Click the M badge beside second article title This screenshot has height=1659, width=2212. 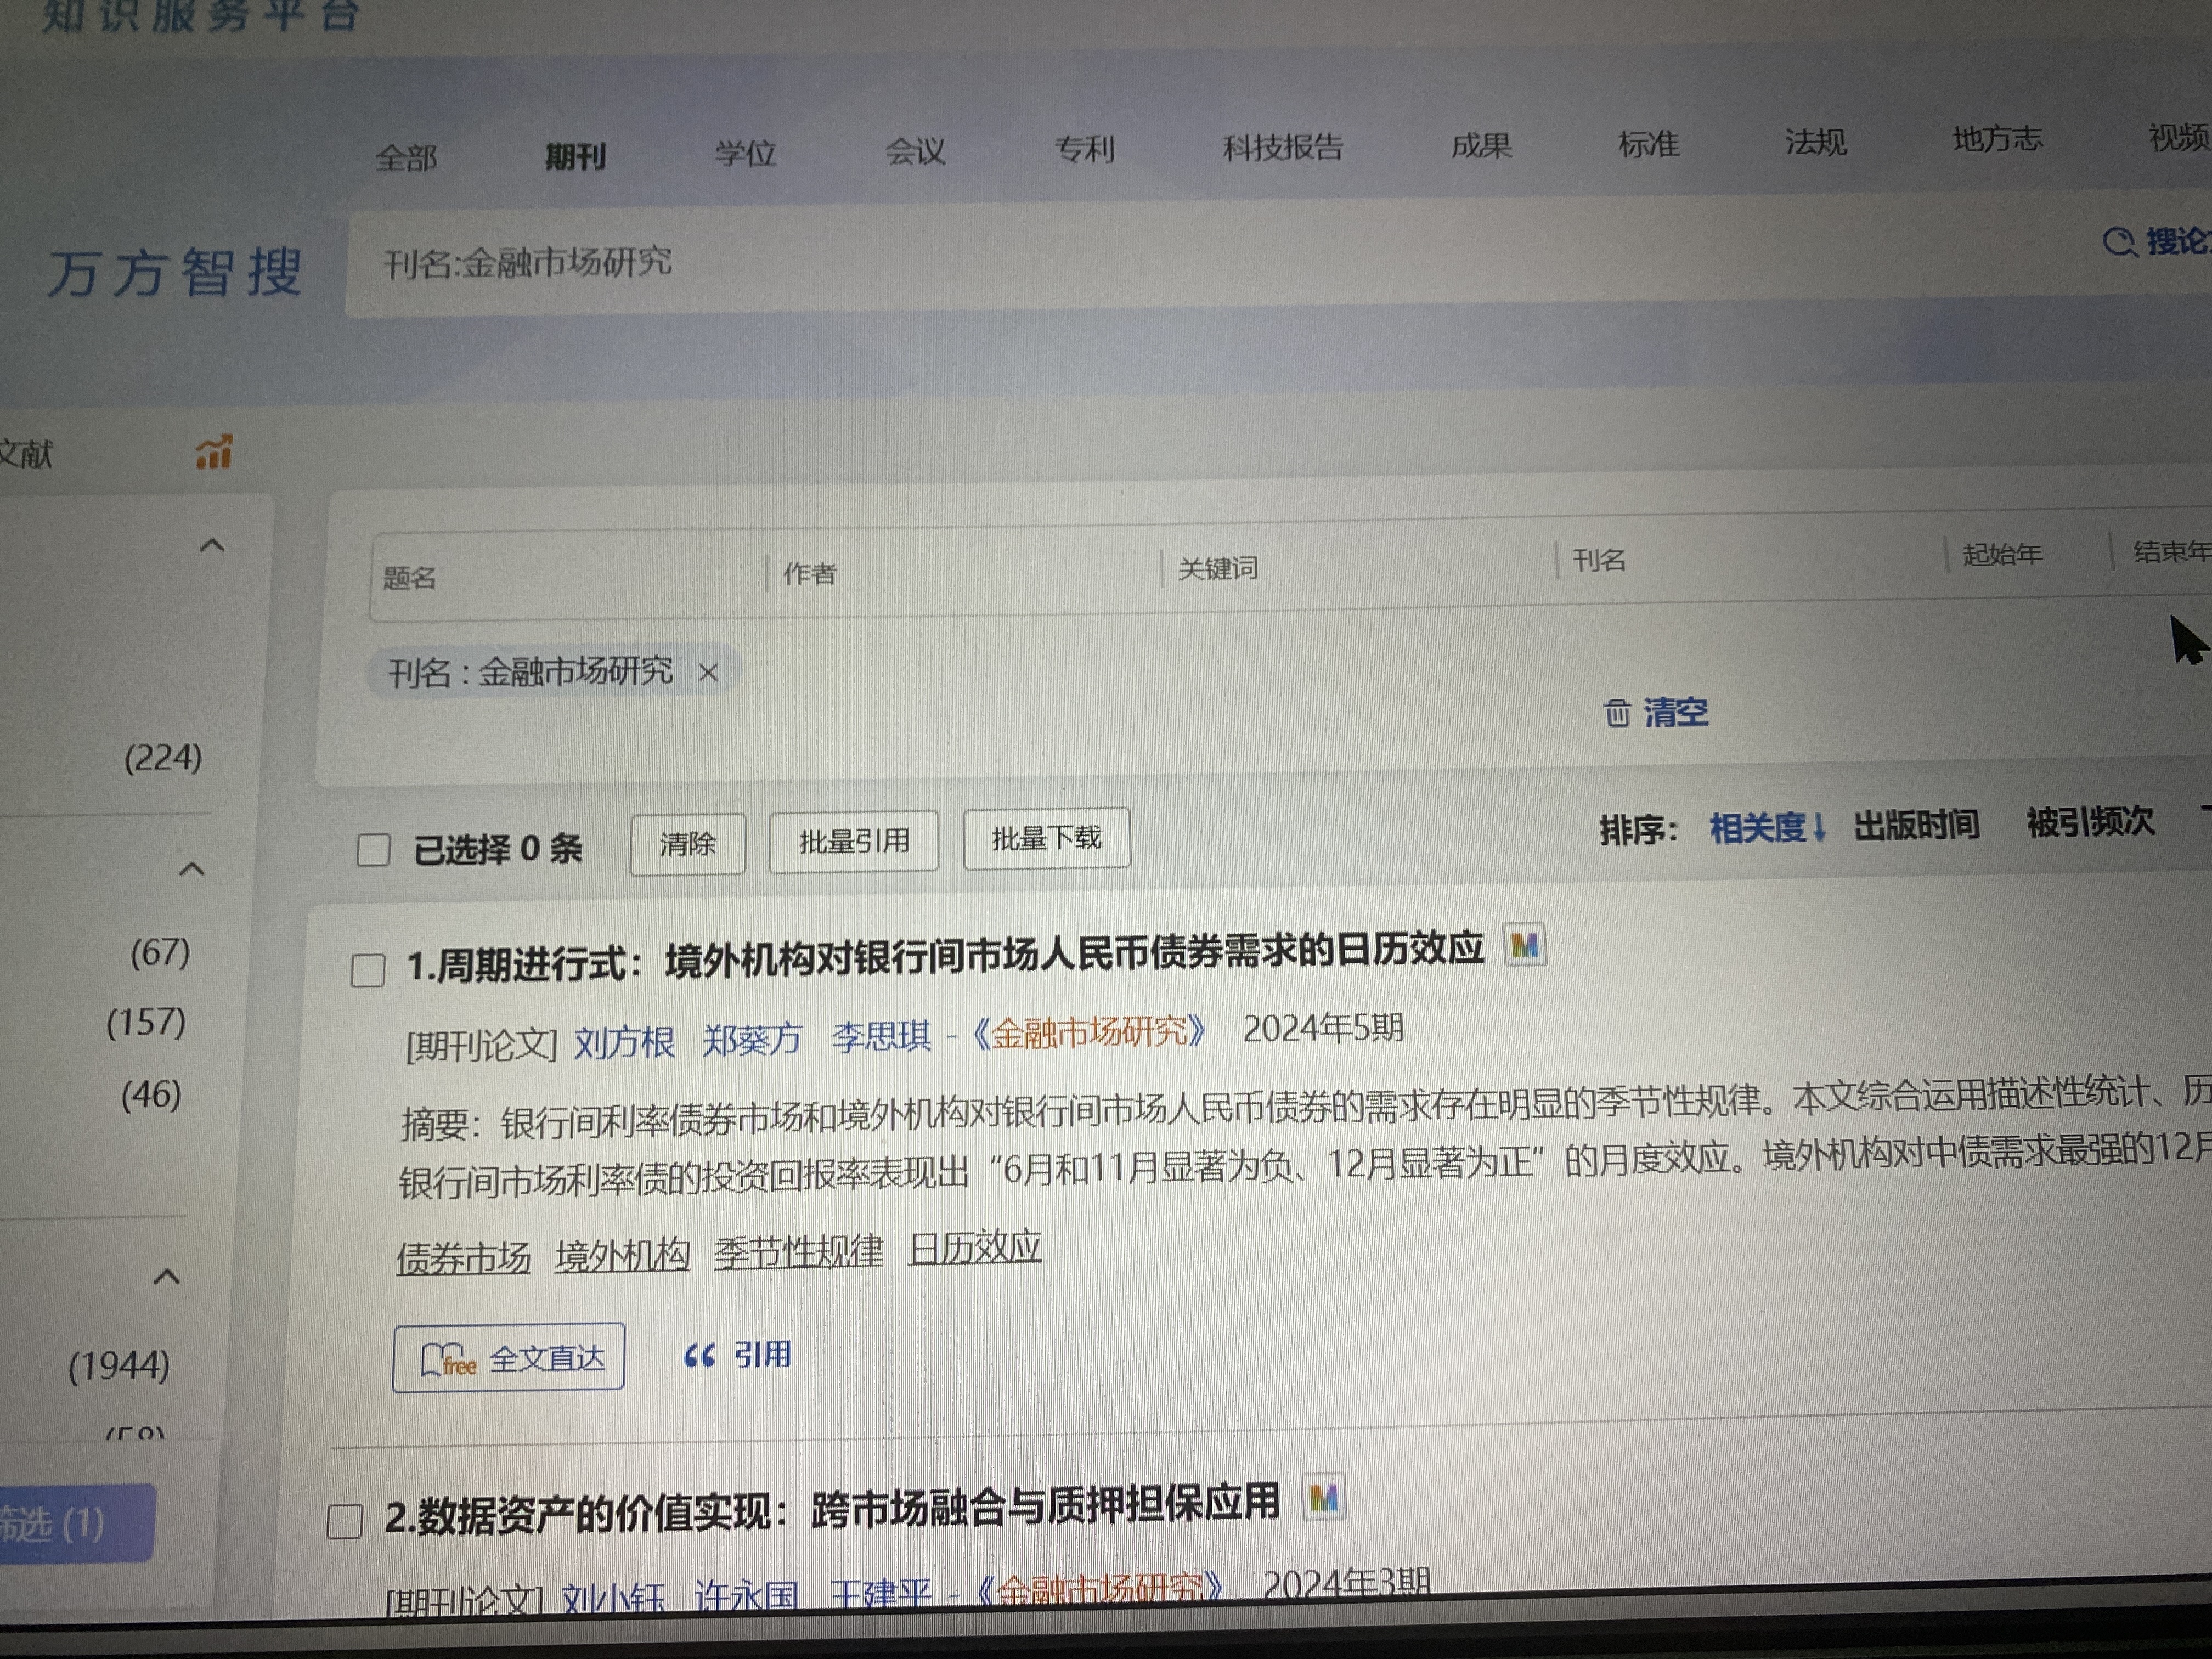(x=1323, y=1498)
